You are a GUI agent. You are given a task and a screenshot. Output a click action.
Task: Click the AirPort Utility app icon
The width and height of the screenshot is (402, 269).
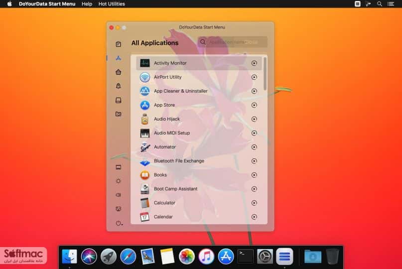pos(145,77)
